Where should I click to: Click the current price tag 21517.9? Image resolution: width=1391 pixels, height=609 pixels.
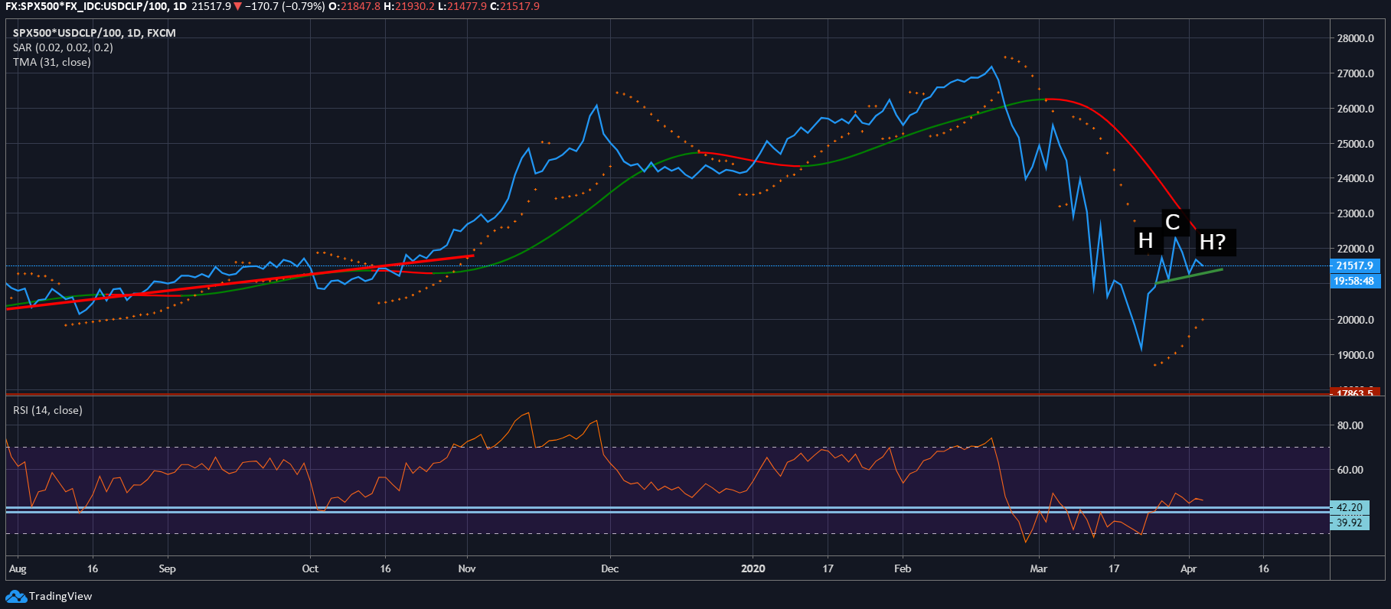(1355, 265)
